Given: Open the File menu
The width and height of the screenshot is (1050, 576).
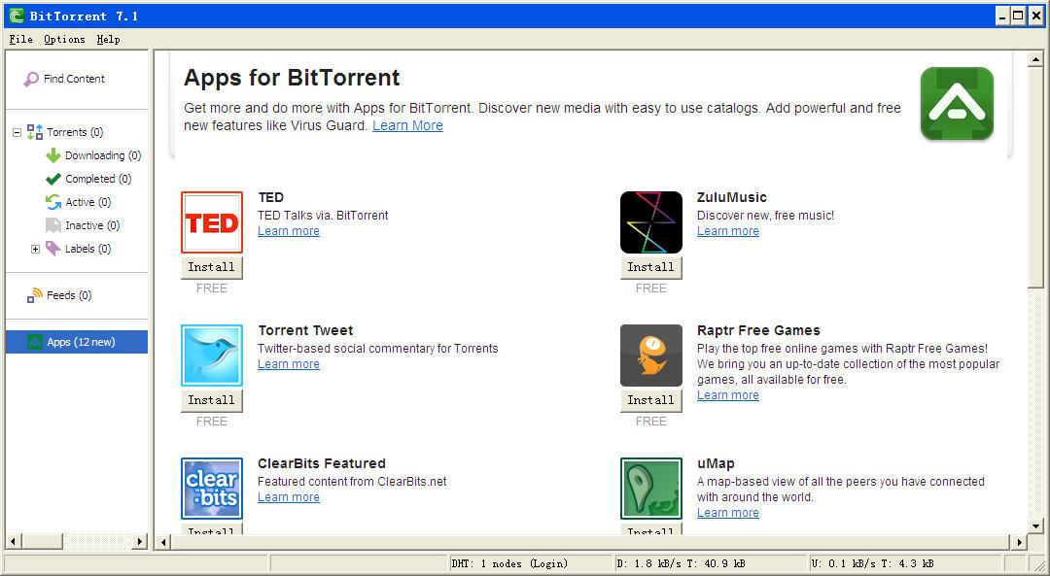Looking at the screenshot, I should (x=20, y=40).
